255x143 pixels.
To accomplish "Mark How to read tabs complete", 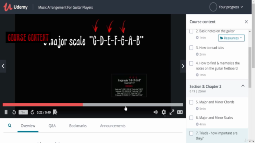I will coord(191,48).
